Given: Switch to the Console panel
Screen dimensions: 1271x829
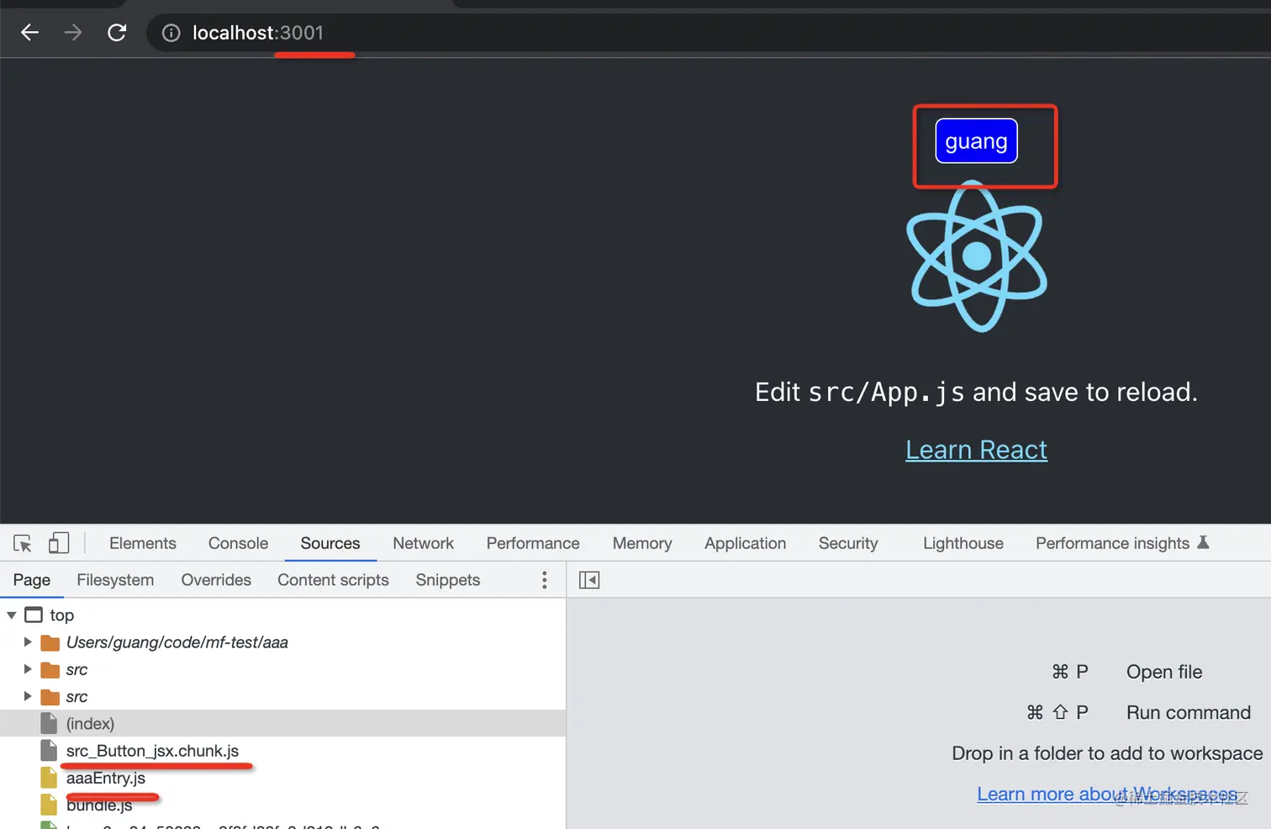Looking at the screenshot, I should coord(238,543).
